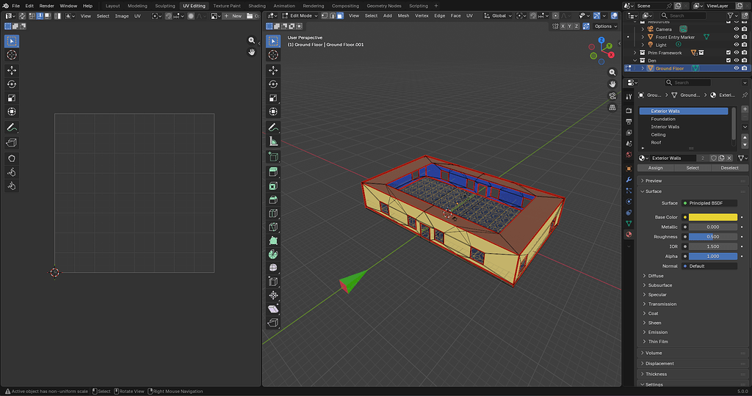The height and width of the screenshot is (396, 752).
Task: Select the Edge Slide tool
Action: (273, 282)
